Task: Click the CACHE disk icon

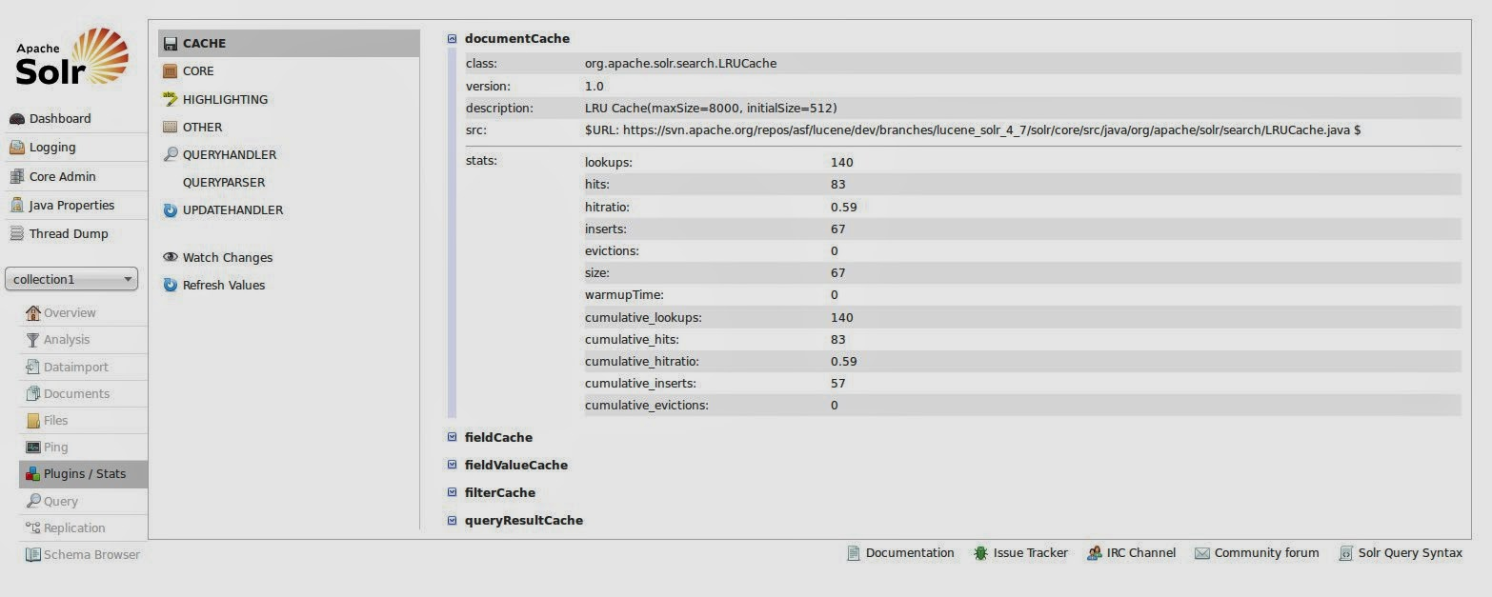Action: click(x=171, y=44)
